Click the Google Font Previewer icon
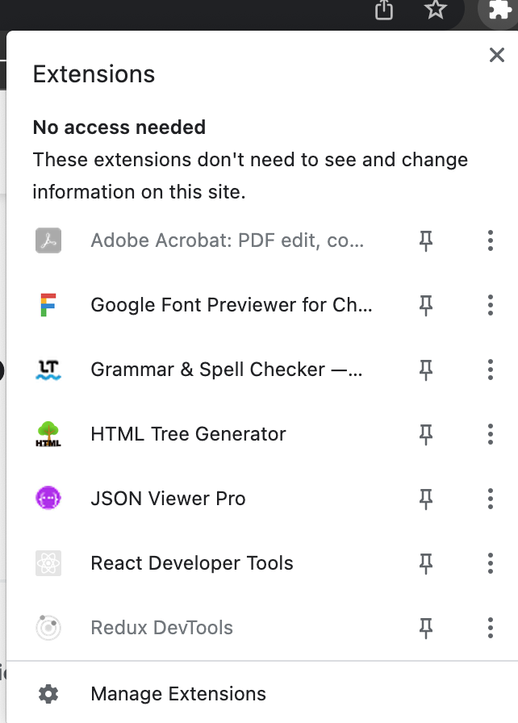 click(x=48, y=305)
